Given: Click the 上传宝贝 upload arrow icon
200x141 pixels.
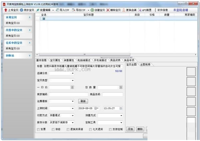Looking at the screenshot, I should point(6,10).
